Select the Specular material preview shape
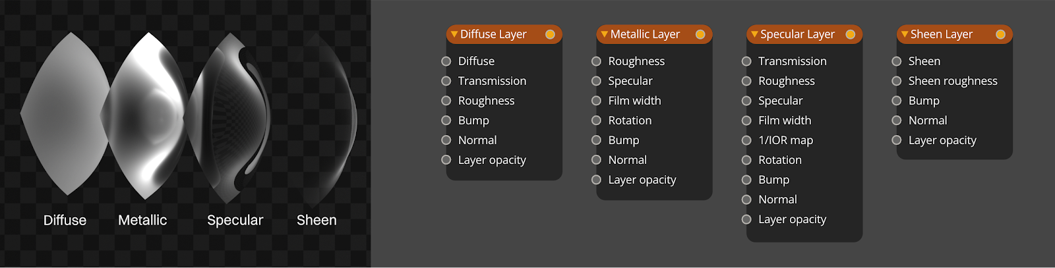1055x268 pixels. pyautogui.click(x=227, y=119)
